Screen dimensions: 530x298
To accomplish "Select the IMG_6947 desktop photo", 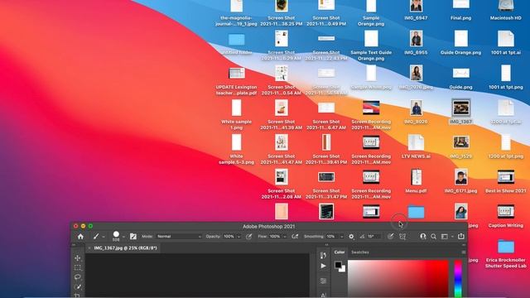I will 416,11.
